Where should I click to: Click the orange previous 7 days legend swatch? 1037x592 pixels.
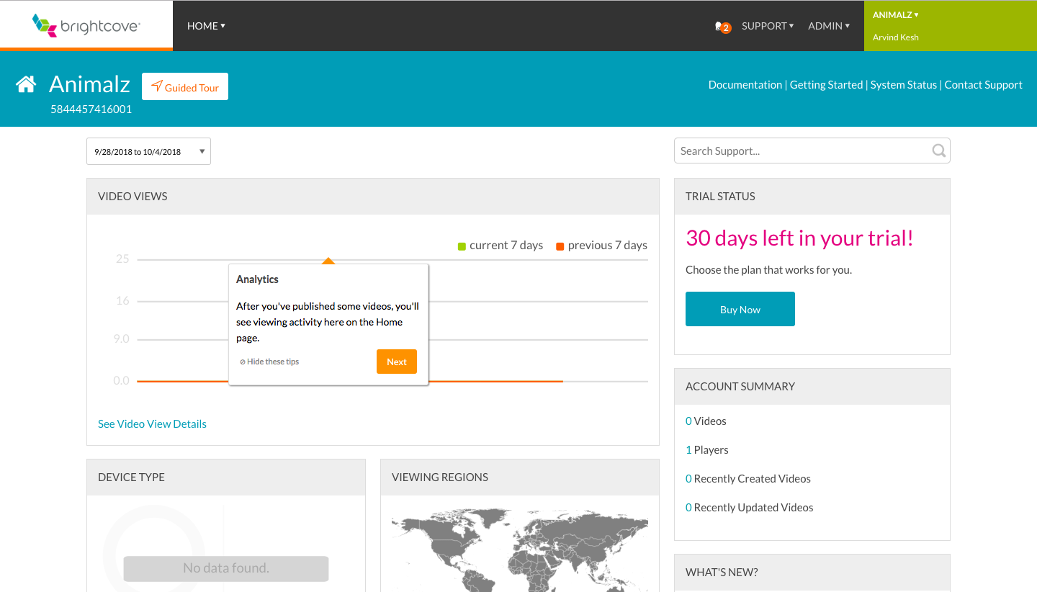pyautogui.click(x=560, y=246)
